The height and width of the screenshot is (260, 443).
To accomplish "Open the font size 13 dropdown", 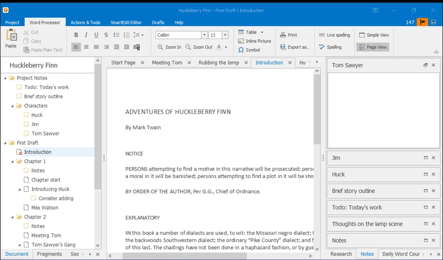I will pyautogui.click(x=225, y=35).
